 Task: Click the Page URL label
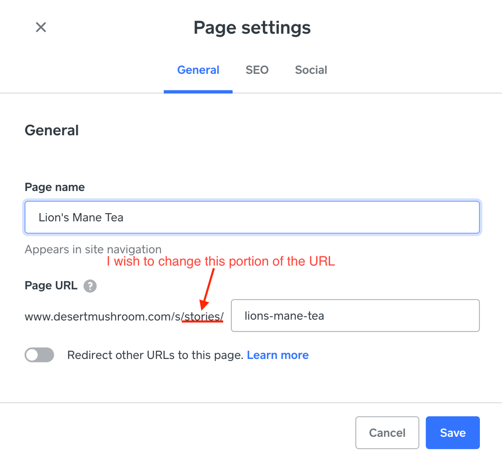[x=51, y=286]
